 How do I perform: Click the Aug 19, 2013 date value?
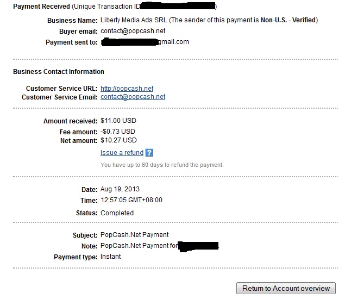120,189
